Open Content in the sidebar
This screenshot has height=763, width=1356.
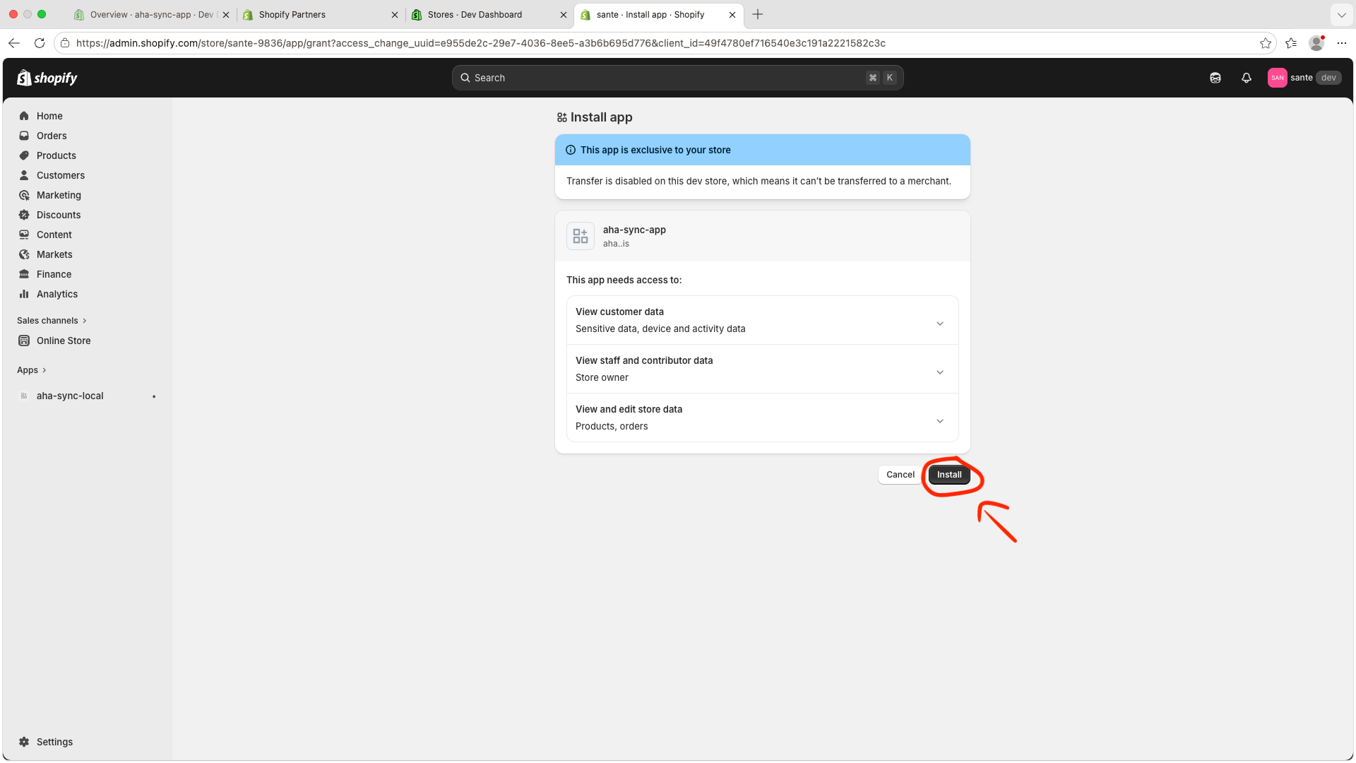tap(54, 235)
